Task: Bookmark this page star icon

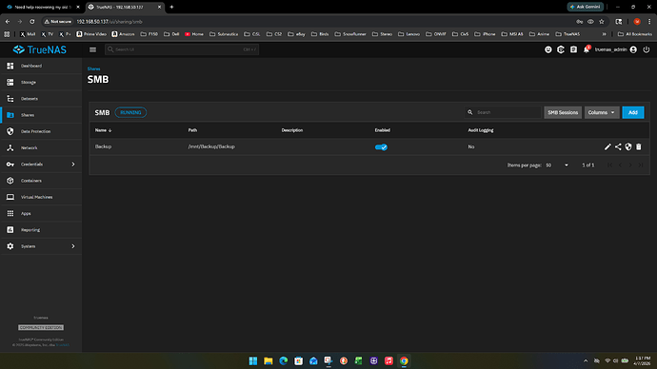Action: (x=602, y=21)
